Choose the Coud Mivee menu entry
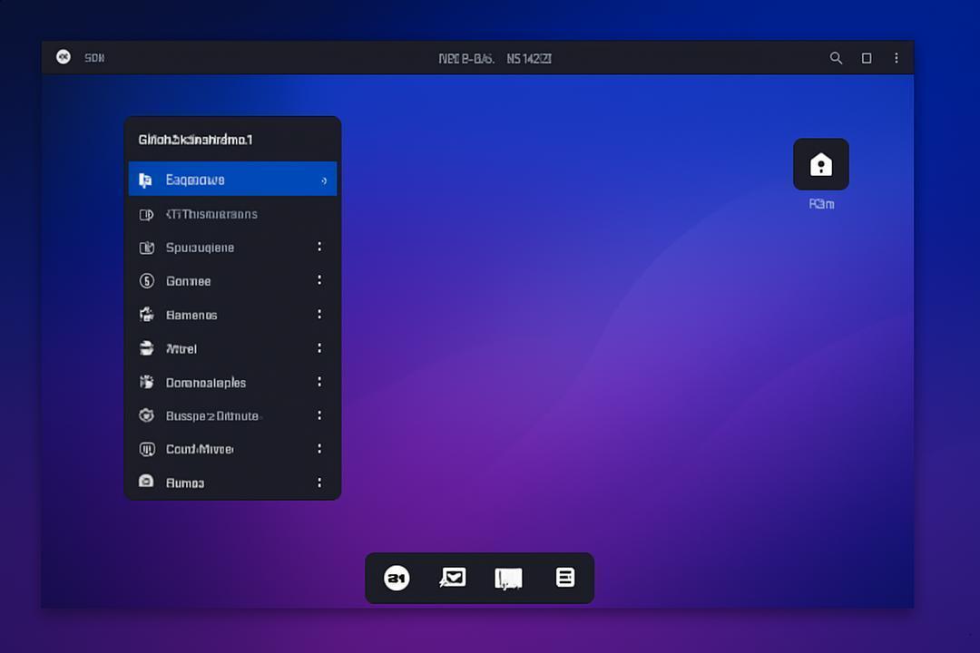 pos(232,449)
